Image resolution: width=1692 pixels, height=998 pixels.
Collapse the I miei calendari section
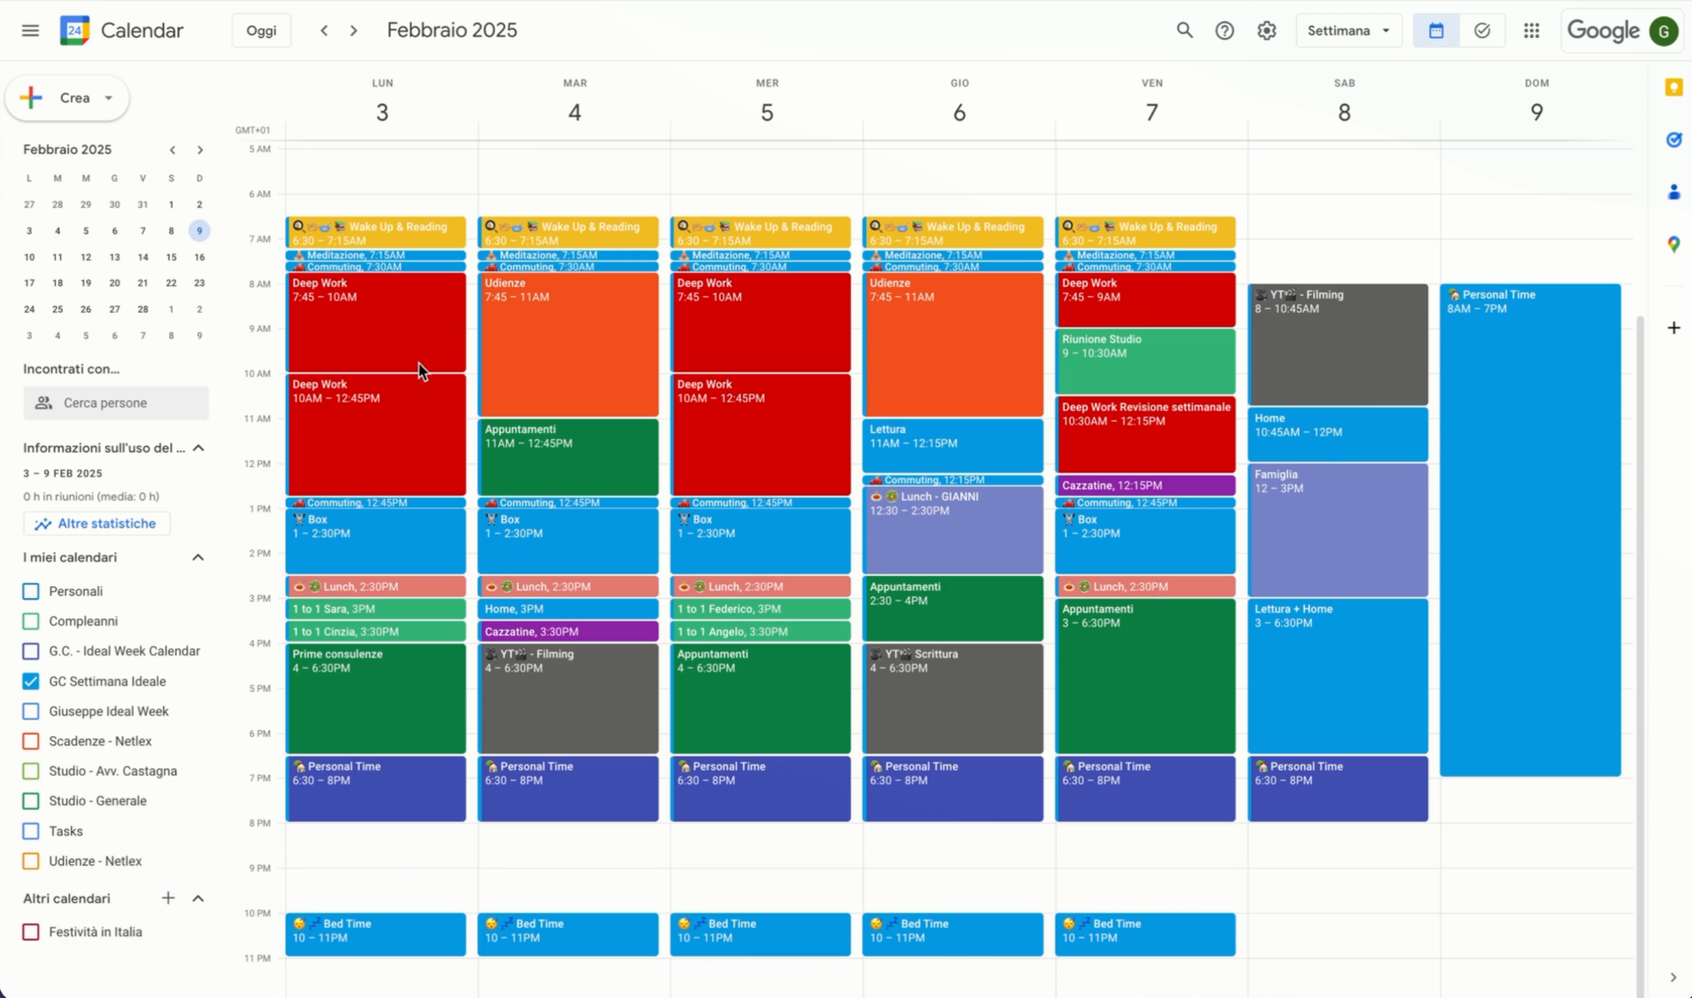pyautogui.click(x=198, y=557)
